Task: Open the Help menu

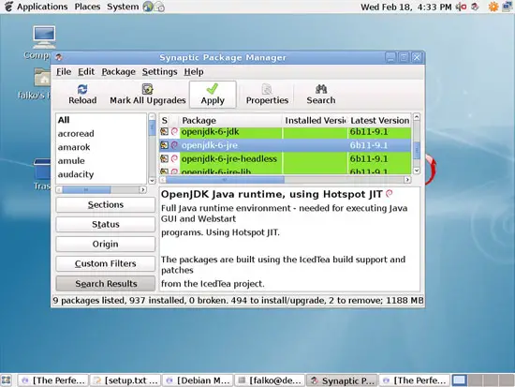Action: pyautogui.click(x=194, y=71)
